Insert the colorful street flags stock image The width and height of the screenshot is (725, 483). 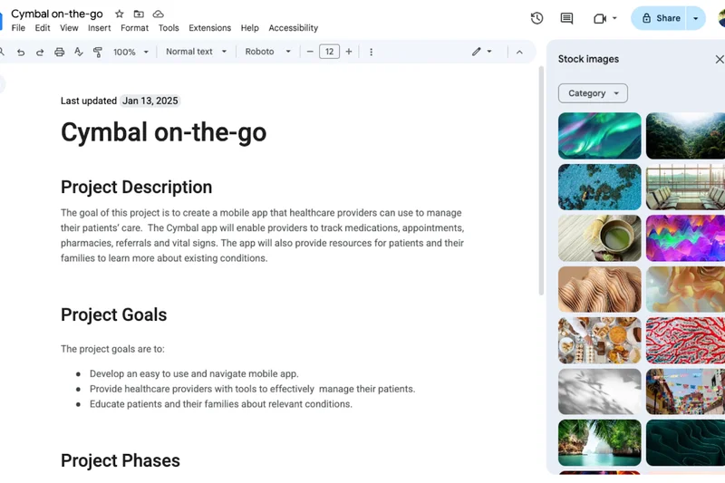685,391
